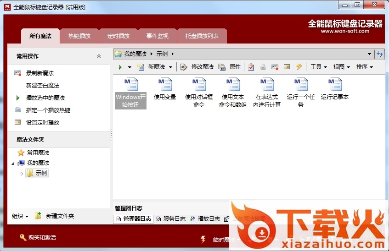Expand arrow after 我的魔法 breadcrumb

152,54
